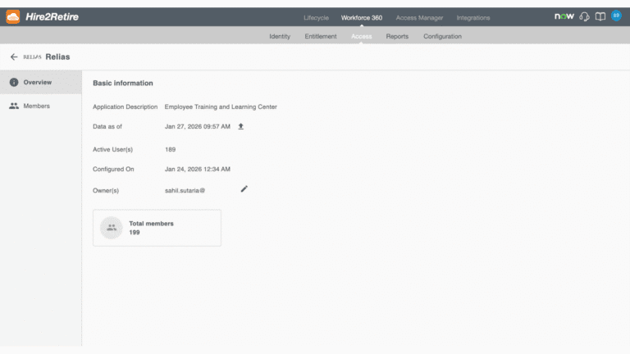Open the Lifecycle menu

point(316,18)
